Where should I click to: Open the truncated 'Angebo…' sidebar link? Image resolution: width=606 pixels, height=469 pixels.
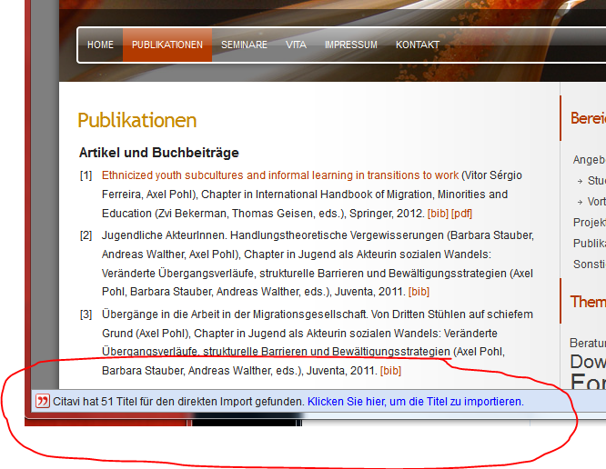pyautogui.click(x=589, y=160)
